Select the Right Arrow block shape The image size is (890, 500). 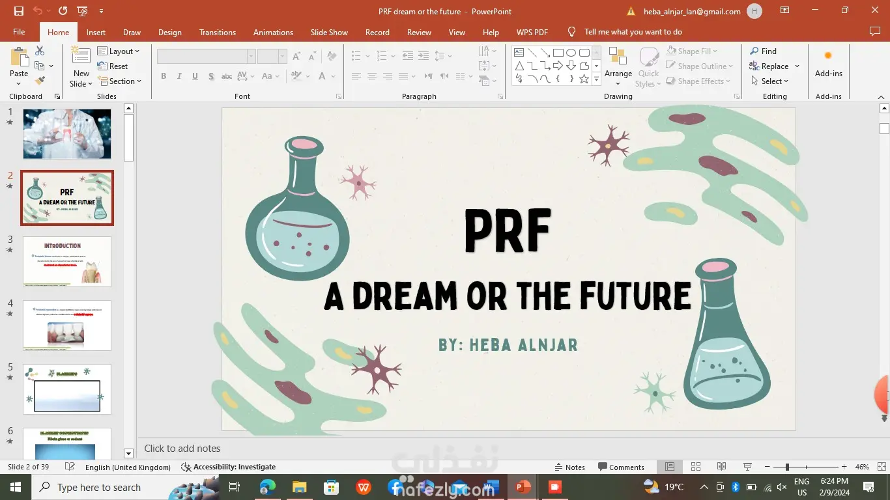pos(558,66)
